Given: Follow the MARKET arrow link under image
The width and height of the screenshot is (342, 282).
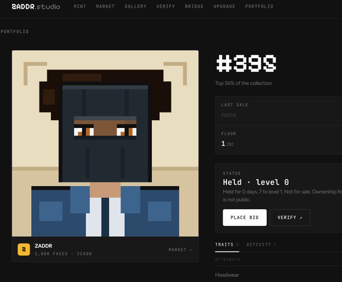Looking at the screenshot, I should point(181,249).
